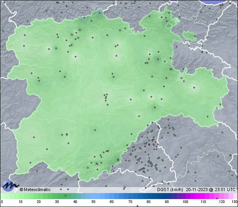
Task: Pick the light blue color above 50
Action: [93, 196]
